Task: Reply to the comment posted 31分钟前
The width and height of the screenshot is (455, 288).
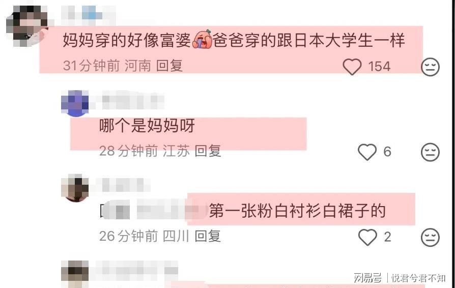Action: (169, 66)
